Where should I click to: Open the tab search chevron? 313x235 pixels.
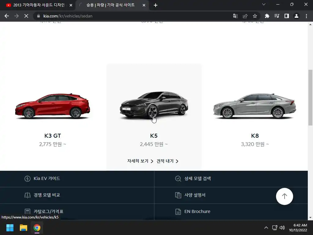click(x=264, y=4)
